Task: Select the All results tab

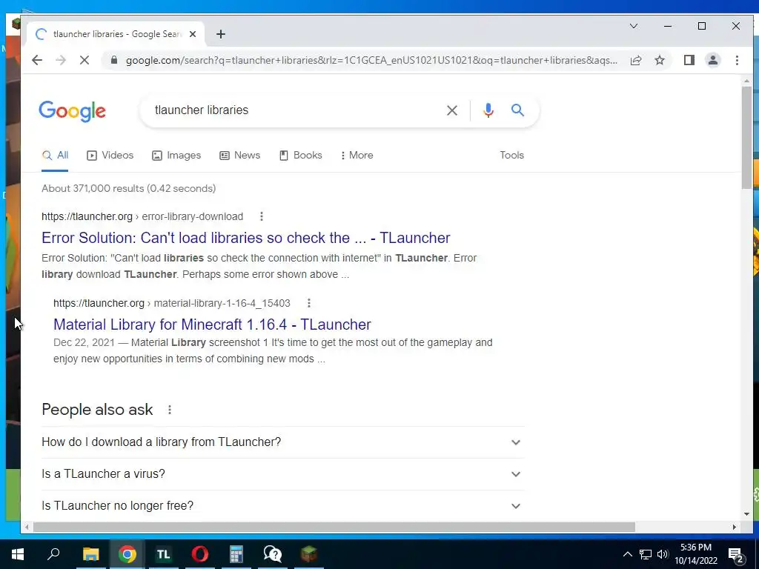Action: [x=55, y=156]
